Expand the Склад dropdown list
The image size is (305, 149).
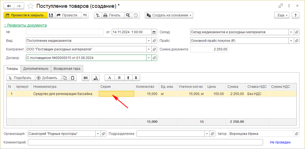coord(291,32)
